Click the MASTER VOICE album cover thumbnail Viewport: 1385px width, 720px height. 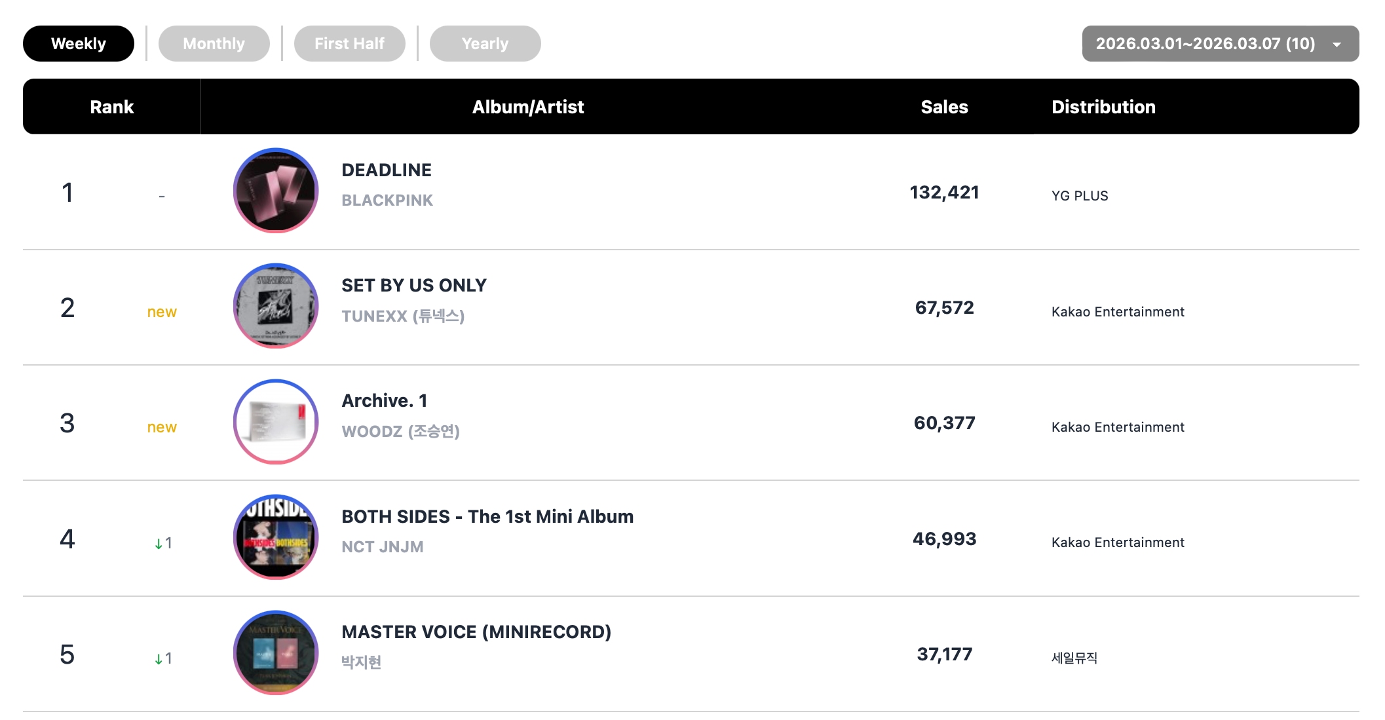pyautogui.click(x=276, y=653)
